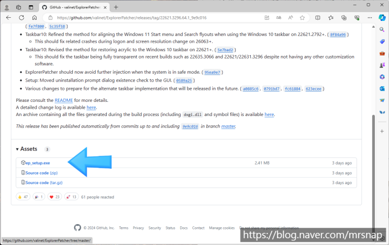React with heart (23)
The image size is (389, 245).
[54, 197]
